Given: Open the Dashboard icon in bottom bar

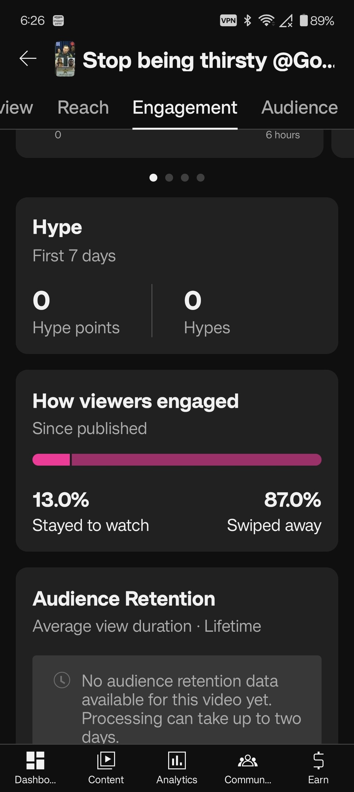Looking at the screenshot, I should click(x=35, y=760).
